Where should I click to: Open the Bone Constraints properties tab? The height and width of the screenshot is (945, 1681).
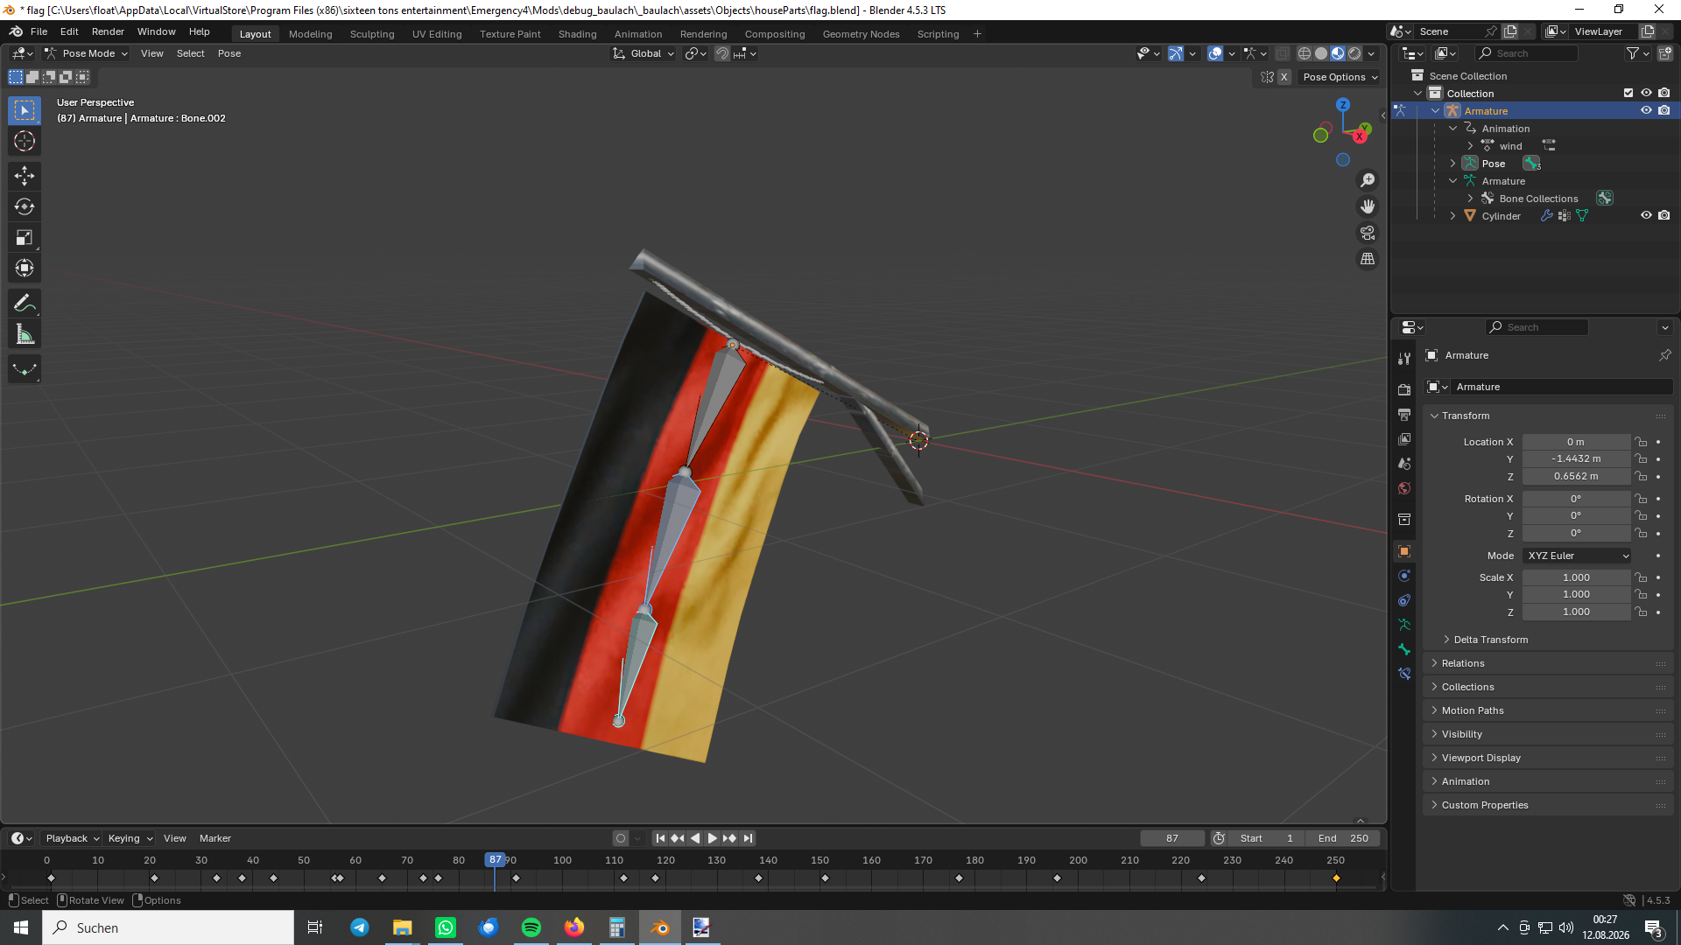coord(1404,674)
